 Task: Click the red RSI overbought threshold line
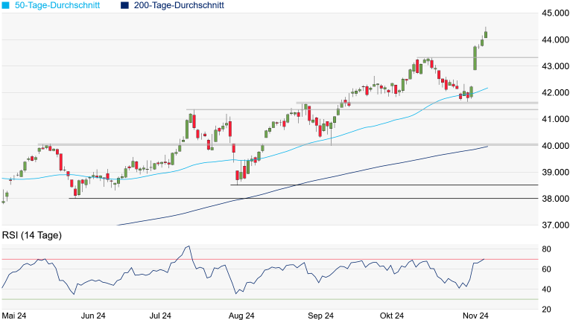click(x=298, y=259)
